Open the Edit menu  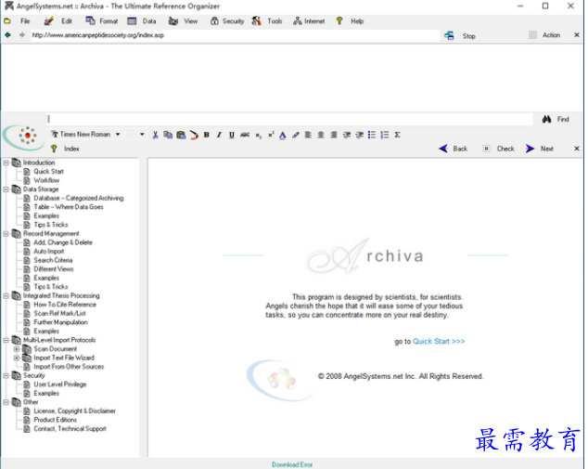pos(67,21)
